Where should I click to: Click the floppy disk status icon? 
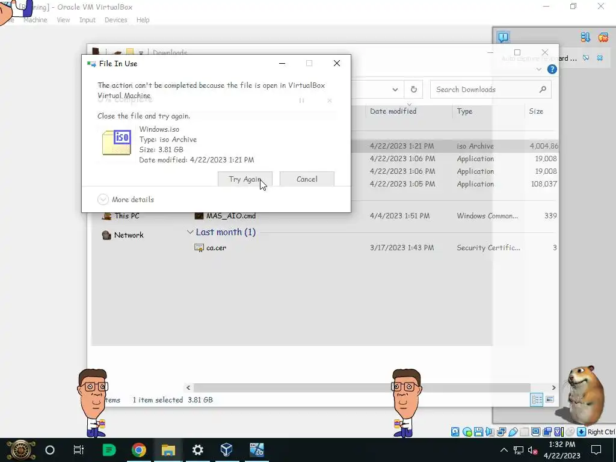pos(478,432)
